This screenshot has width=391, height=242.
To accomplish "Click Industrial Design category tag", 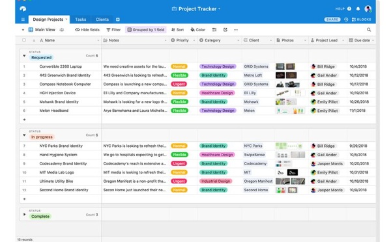I will [216, 181].
